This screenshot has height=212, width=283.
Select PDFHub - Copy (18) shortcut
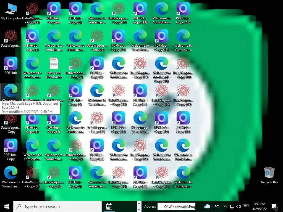(x=183, y=14)
